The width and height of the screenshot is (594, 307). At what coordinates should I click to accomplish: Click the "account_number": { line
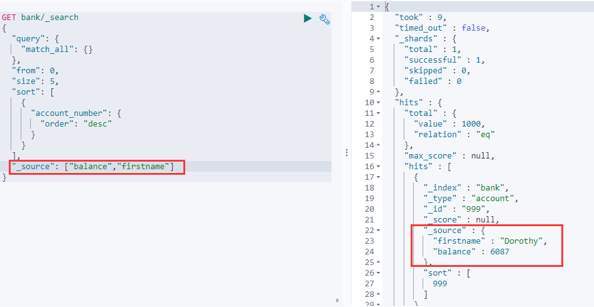coord(76,113)
